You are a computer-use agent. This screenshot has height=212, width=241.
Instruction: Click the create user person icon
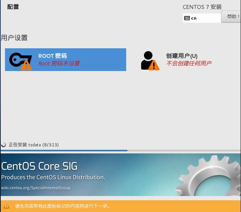(150, 61)
